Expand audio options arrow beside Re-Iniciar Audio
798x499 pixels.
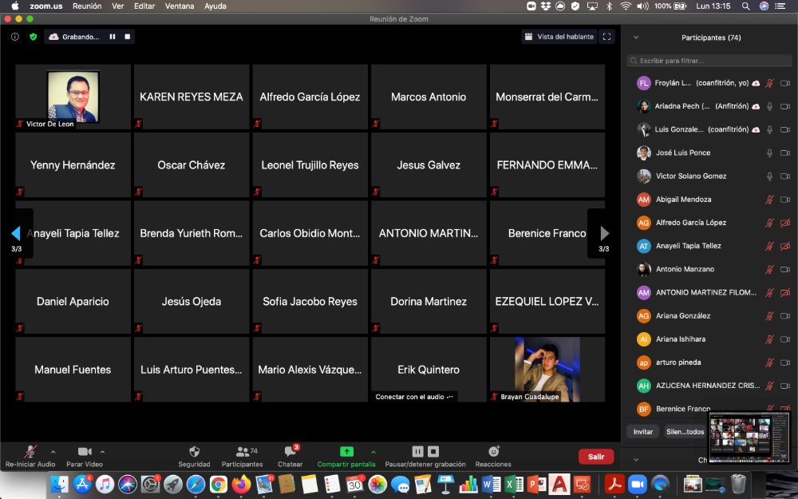click(53, 452)
